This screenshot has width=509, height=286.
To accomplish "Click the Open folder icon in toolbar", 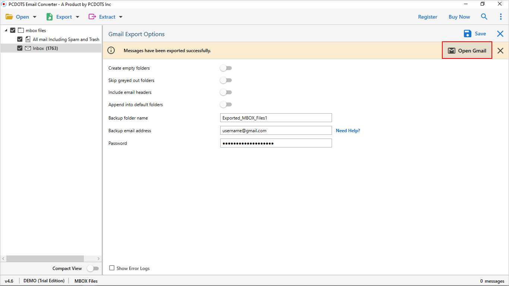I will 9,17.
